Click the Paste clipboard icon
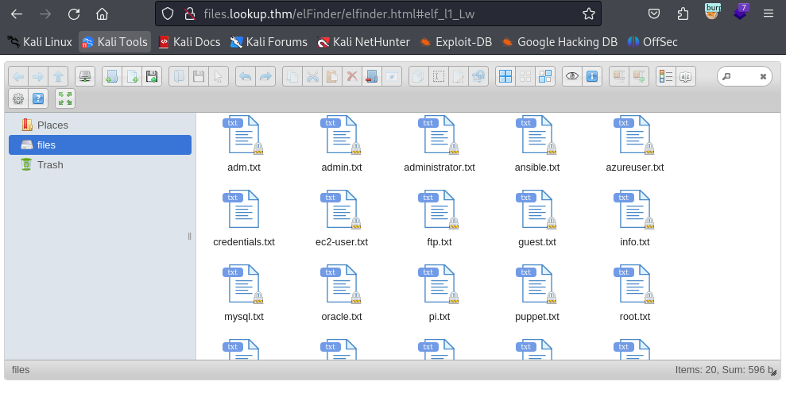This screenshot has width=786, height=420. (x=332, y=76)
